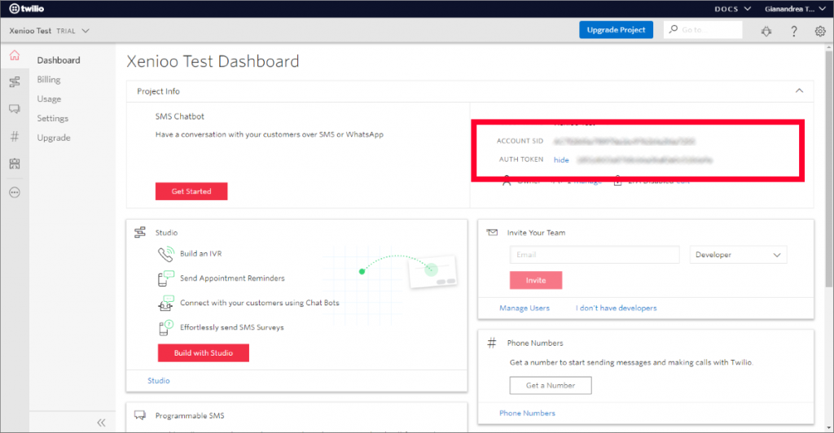834x433 pixels.
Task: Collapse the Project Info panel
Action: 799,91
